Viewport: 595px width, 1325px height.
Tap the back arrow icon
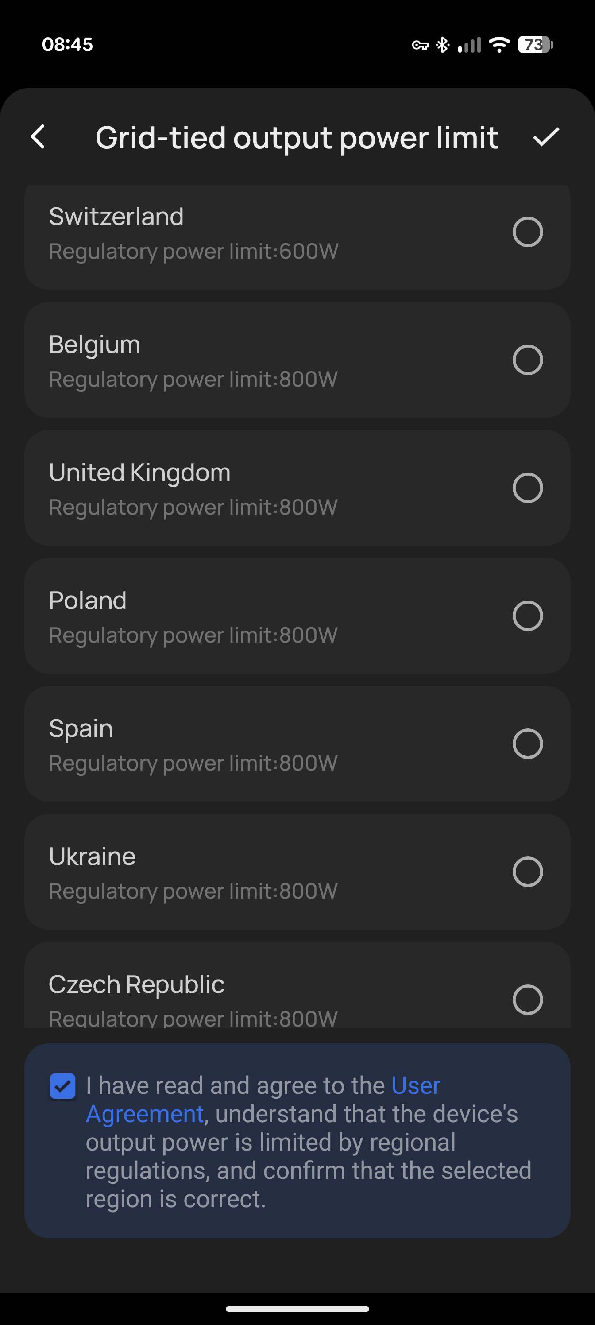click(x=38, y=137)
